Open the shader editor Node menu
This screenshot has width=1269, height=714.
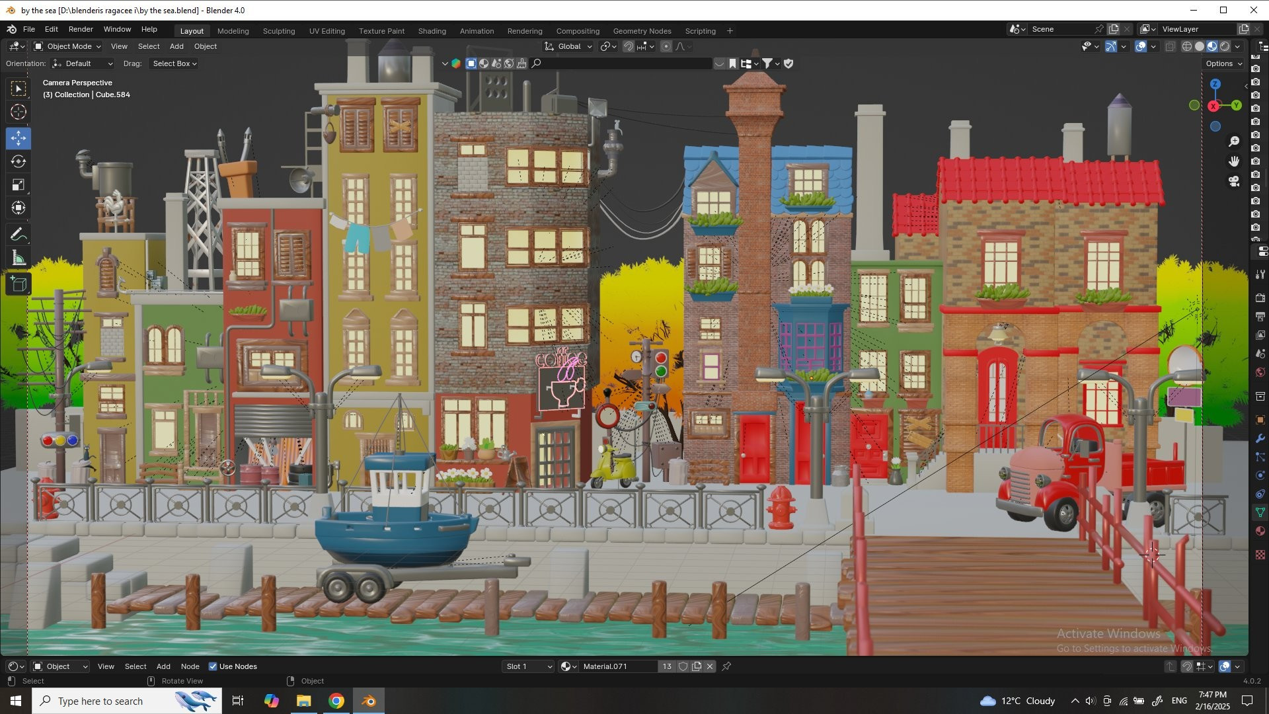(x=190, y=666)
